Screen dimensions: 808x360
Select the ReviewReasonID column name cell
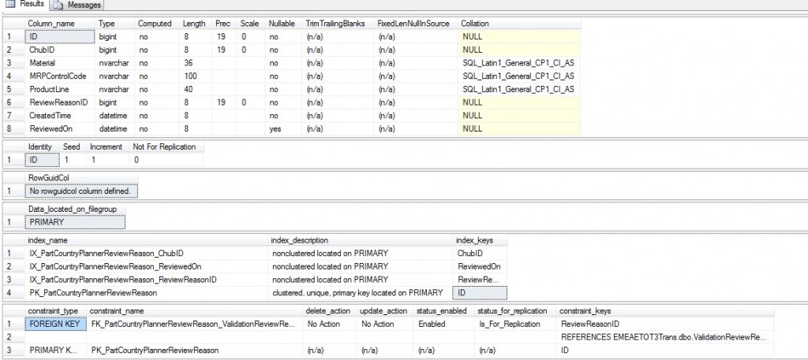(60, 102)
